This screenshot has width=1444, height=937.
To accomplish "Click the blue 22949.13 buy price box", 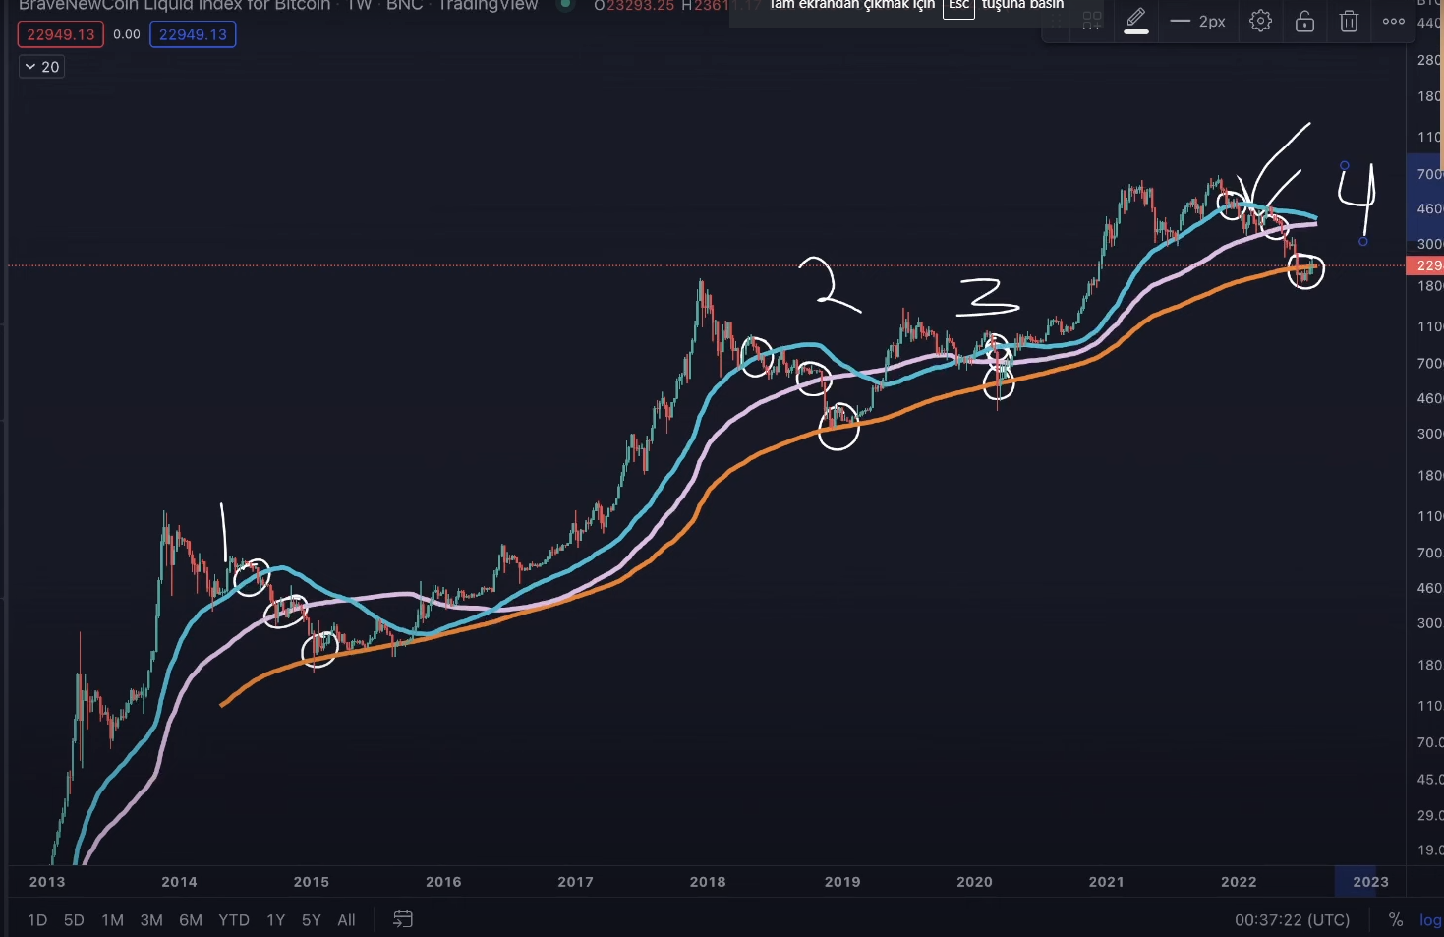I will (x=193, y=34).
